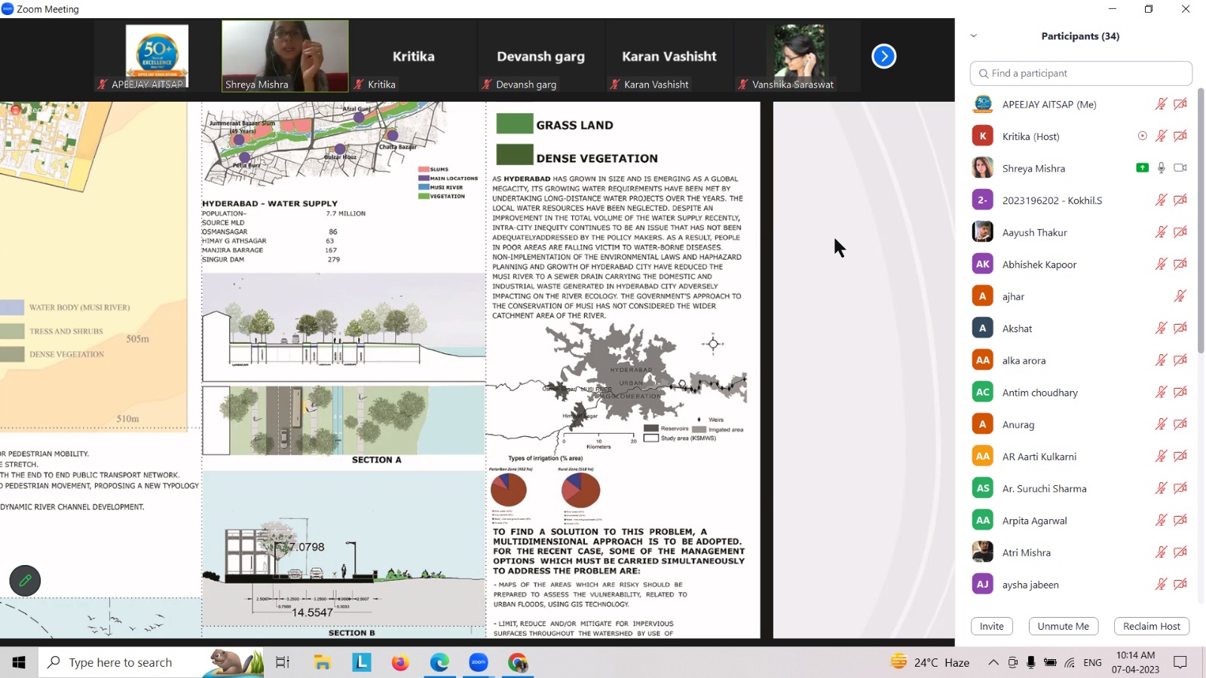Open File Explorer from taskbar
The width and height of the screenshot is (1206, 678).
pyautogui.click(x=323, y=662)
